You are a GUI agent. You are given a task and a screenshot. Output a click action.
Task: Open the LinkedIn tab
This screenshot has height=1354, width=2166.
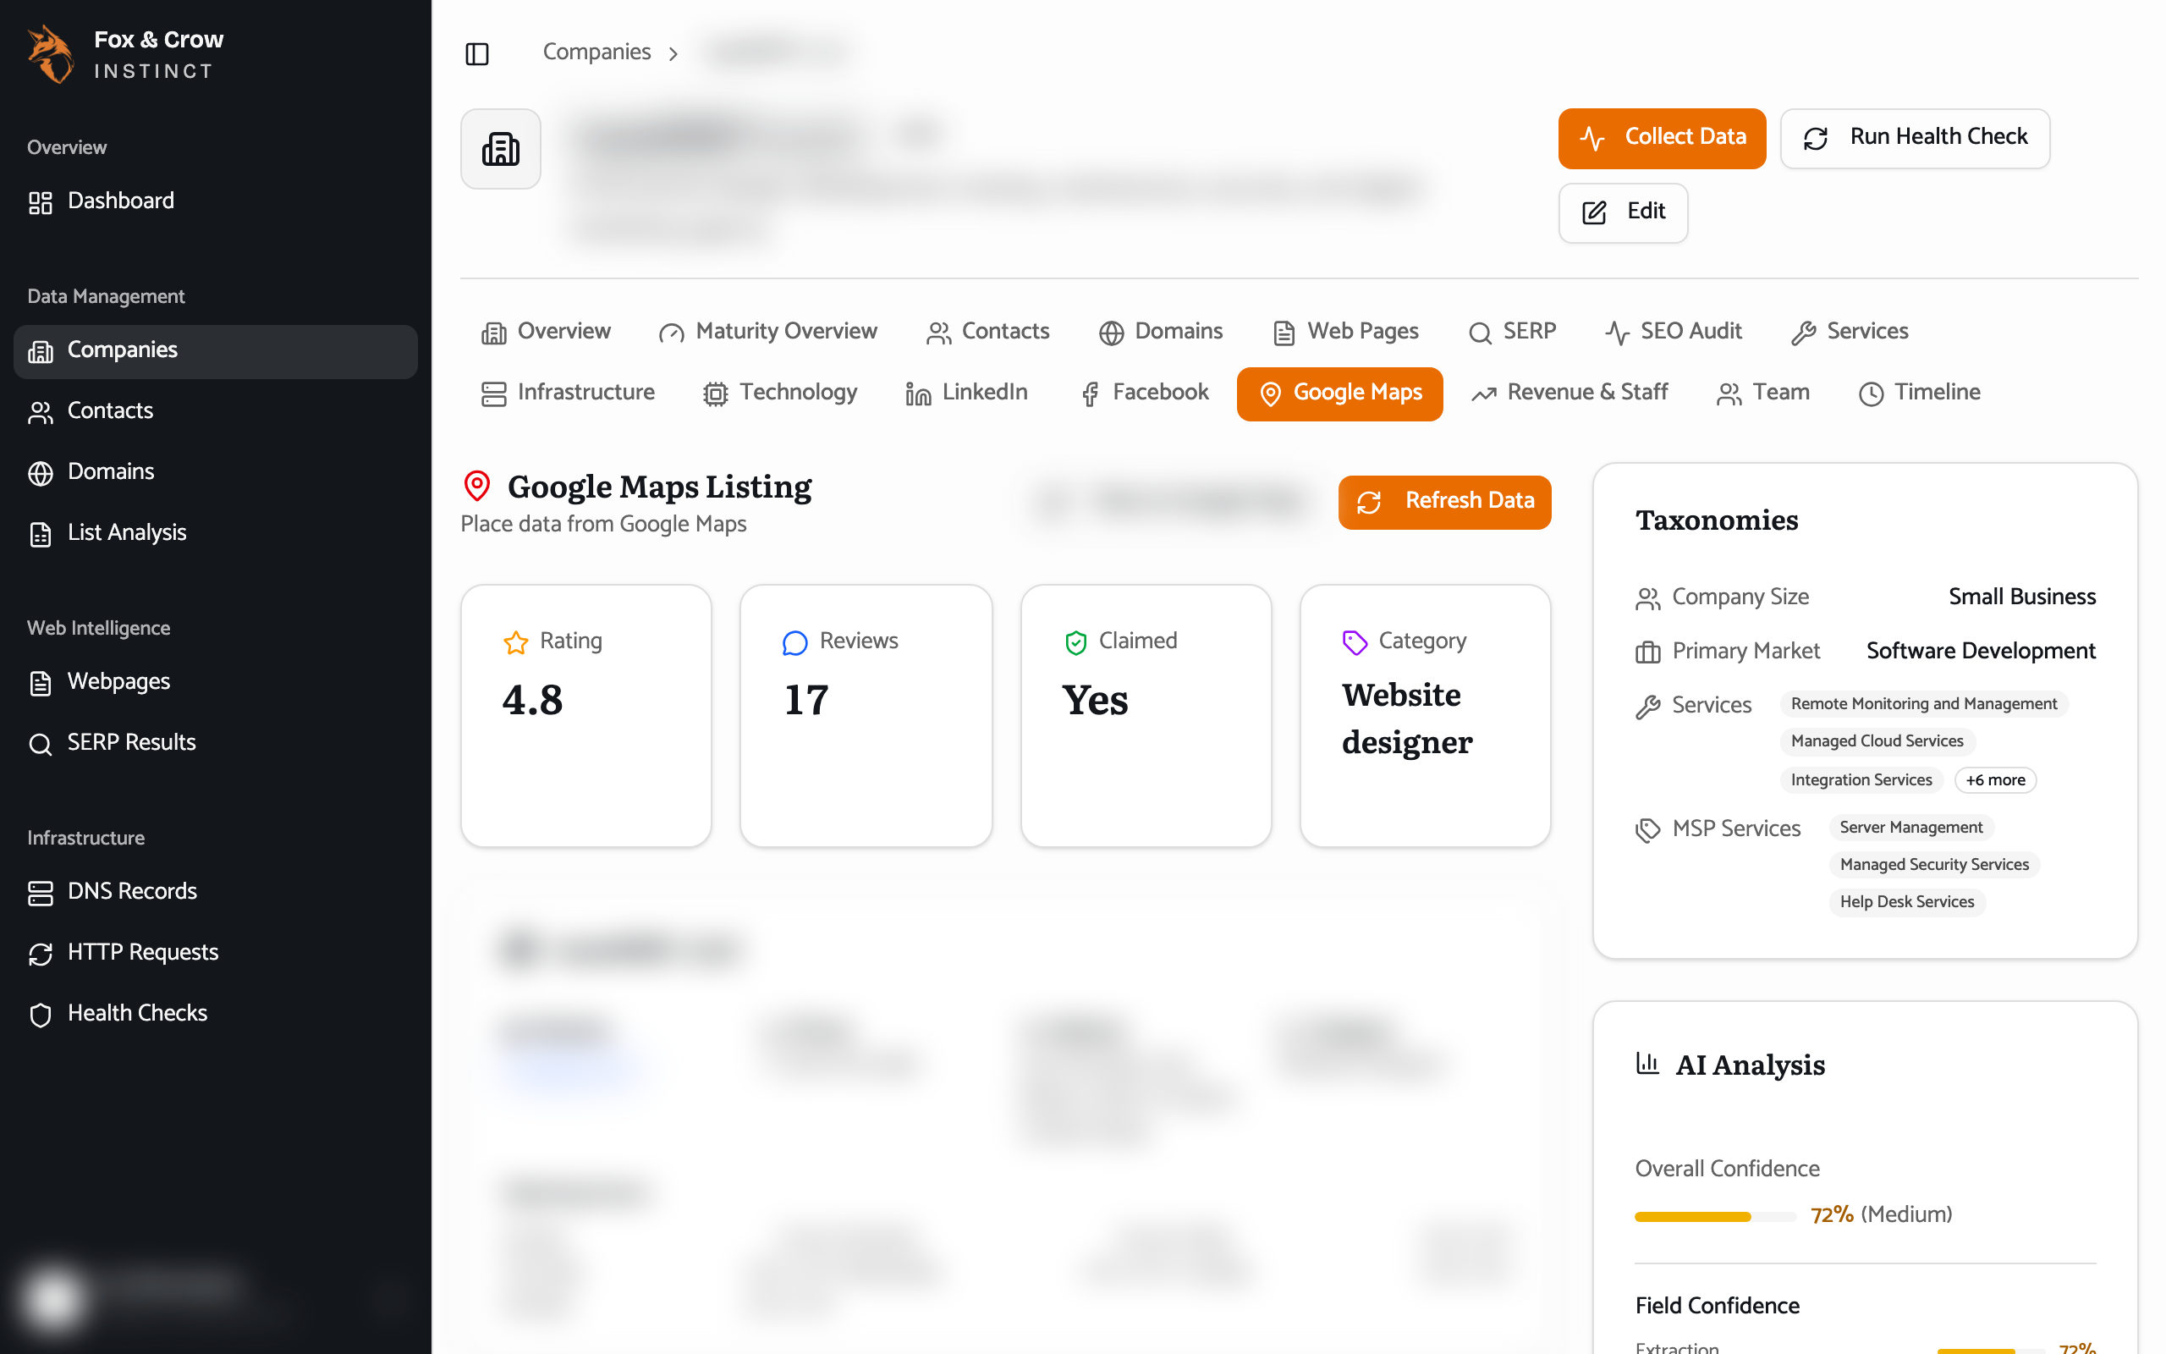point(966,394)
